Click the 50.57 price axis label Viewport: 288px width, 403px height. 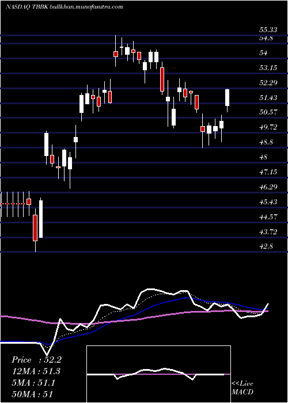pyautogui.click(x=268, y=112)
